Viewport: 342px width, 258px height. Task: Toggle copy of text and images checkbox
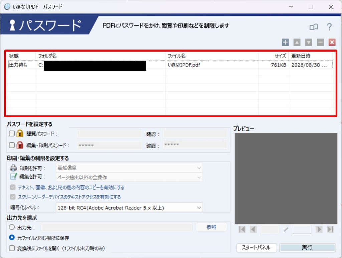[13, 187]
